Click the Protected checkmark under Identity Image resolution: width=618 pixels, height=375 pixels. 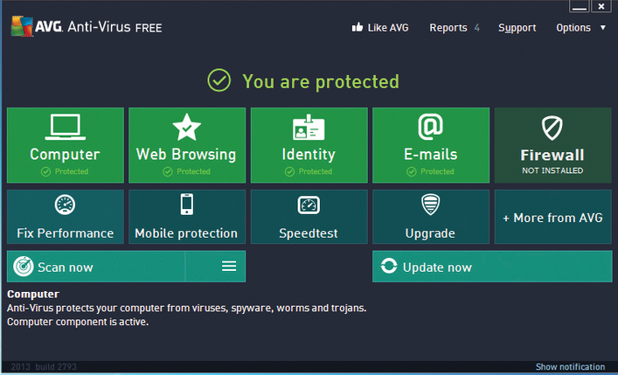pos(289,171)
